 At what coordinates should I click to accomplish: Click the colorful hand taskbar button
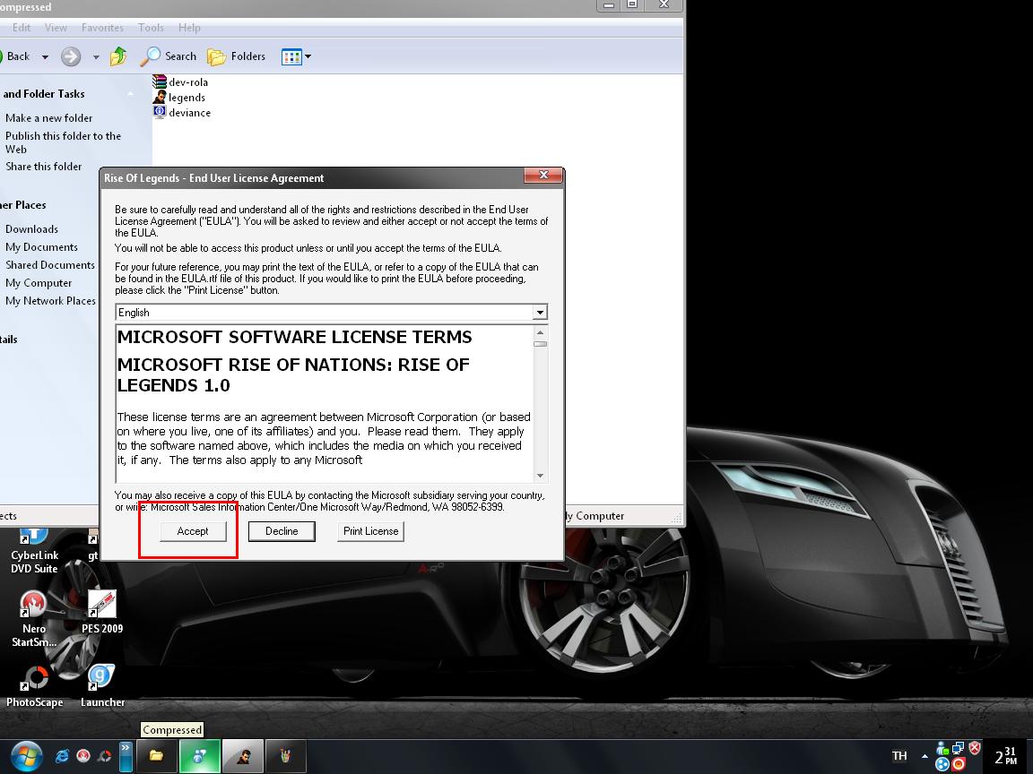tap(286, 755)
